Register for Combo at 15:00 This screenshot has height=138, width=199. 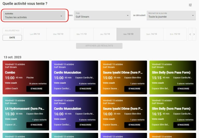(37, 89)
